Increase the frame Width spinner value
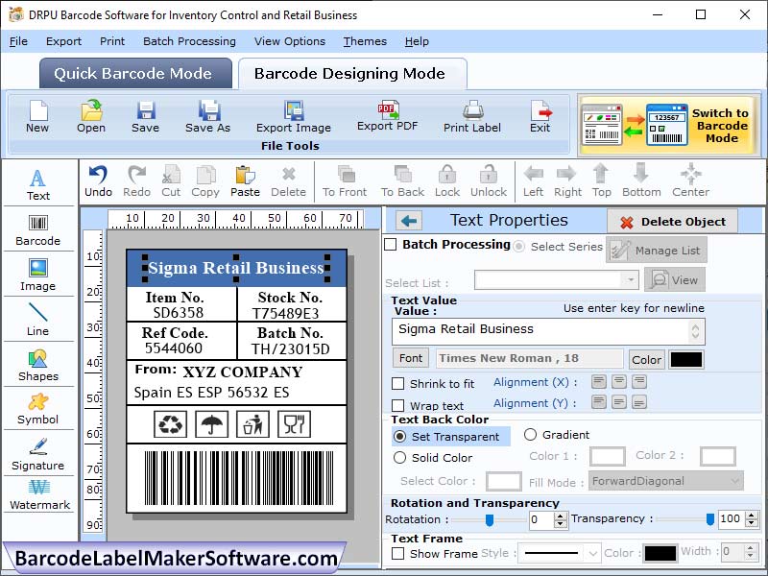Image resolution: width=768 pixels, height=576 pixels. (x=750, y=548)
